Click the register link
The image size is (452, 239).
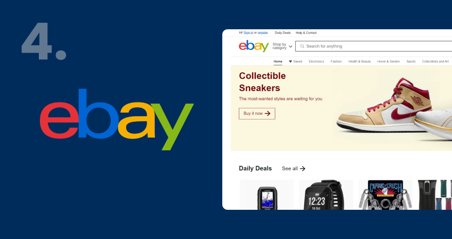tap(263, 33)
